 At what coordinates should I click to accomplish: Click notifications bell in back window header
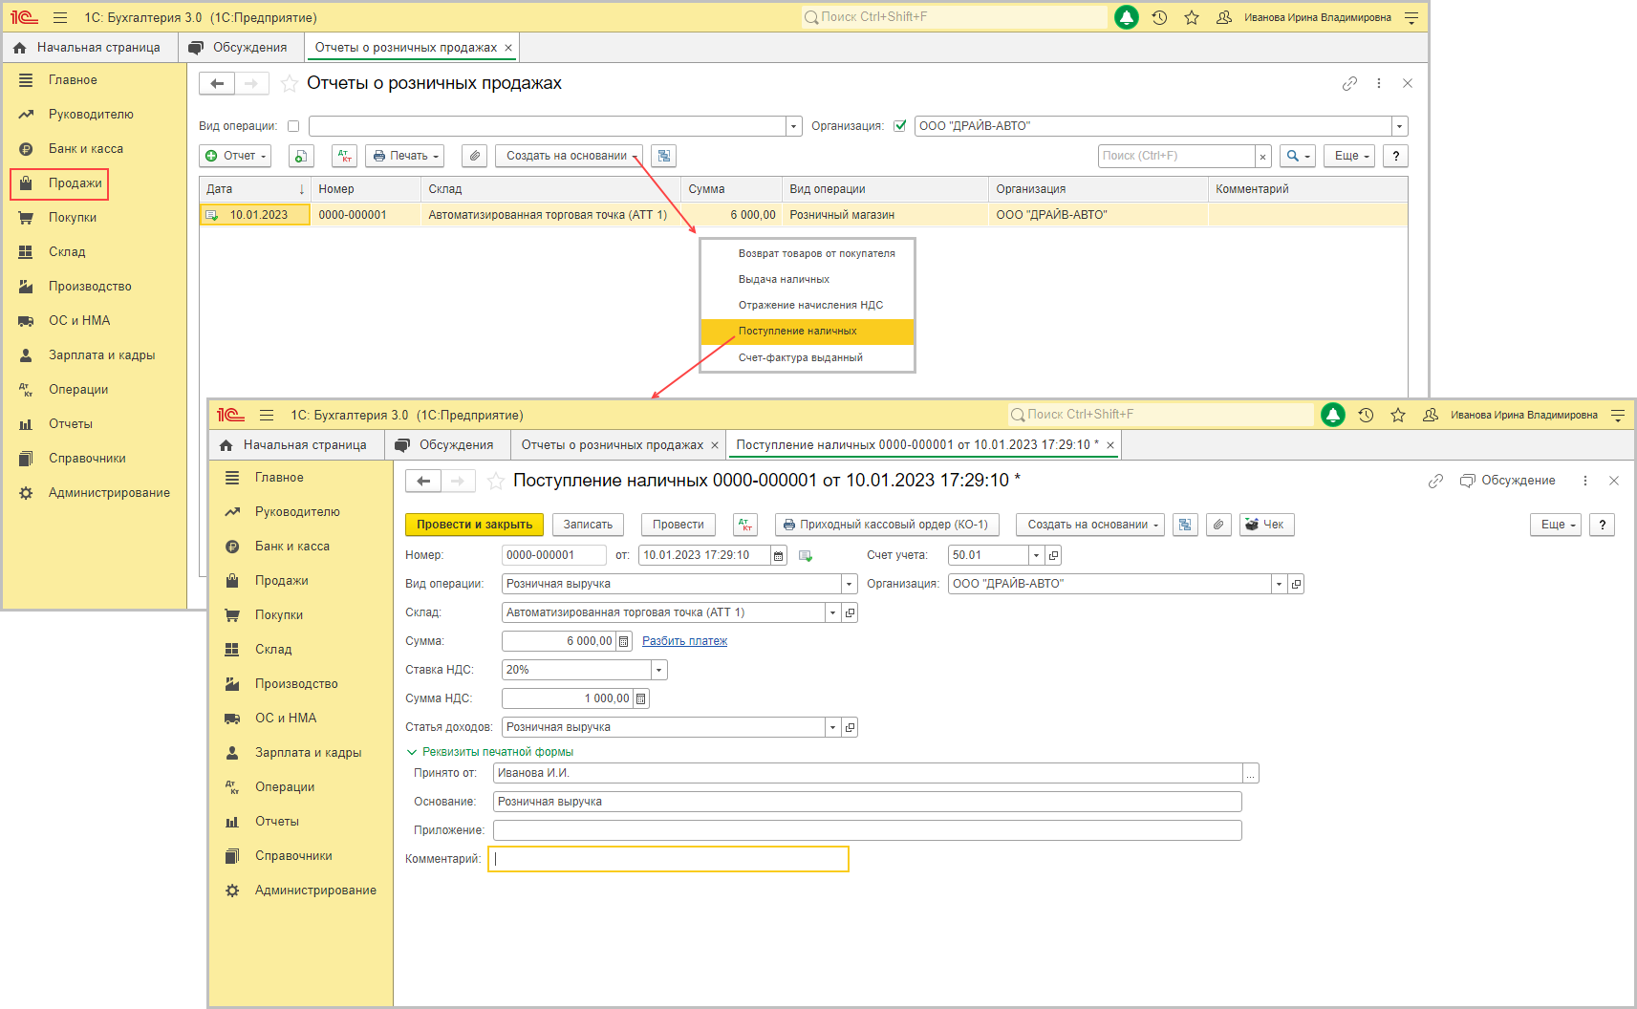point(1127,17)
